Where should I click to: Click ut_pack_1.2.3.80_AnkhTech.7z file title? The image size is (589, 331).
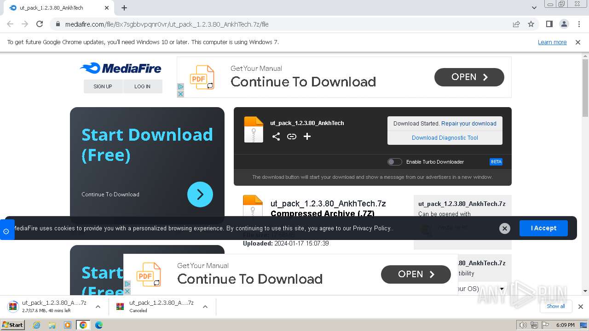click(328, 203)
